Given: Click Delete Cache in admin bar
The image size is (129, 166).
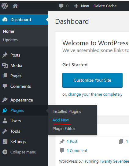Looking at the screenshot, I should click(x=105, y=6).
